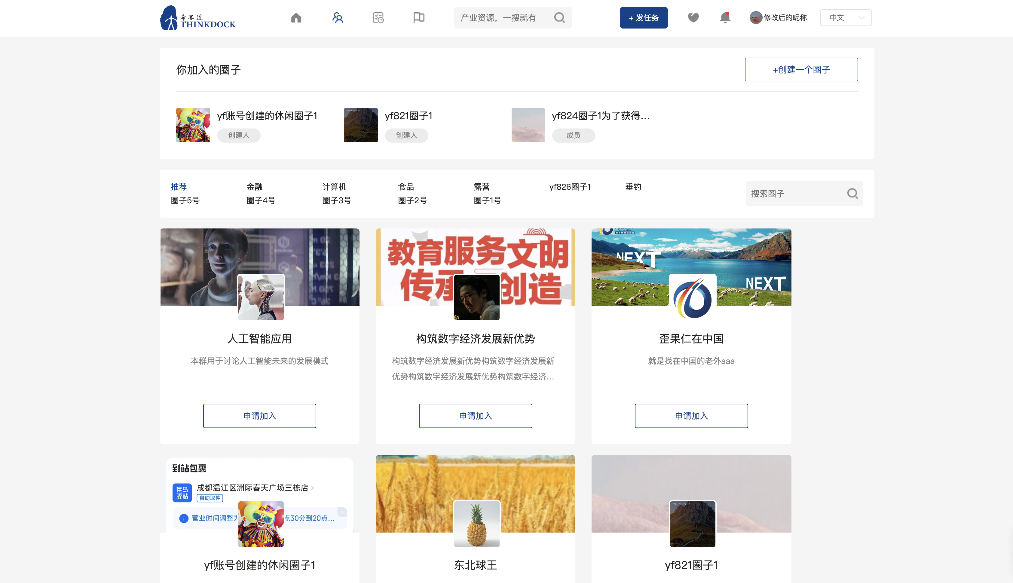Click the circle search magnifier icon

click(x=852, y=194)
